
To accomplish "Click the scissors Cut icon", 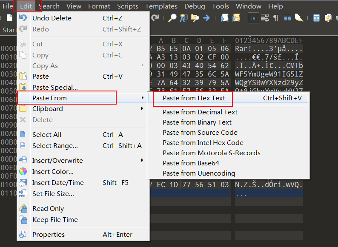I will click(23, 44).
